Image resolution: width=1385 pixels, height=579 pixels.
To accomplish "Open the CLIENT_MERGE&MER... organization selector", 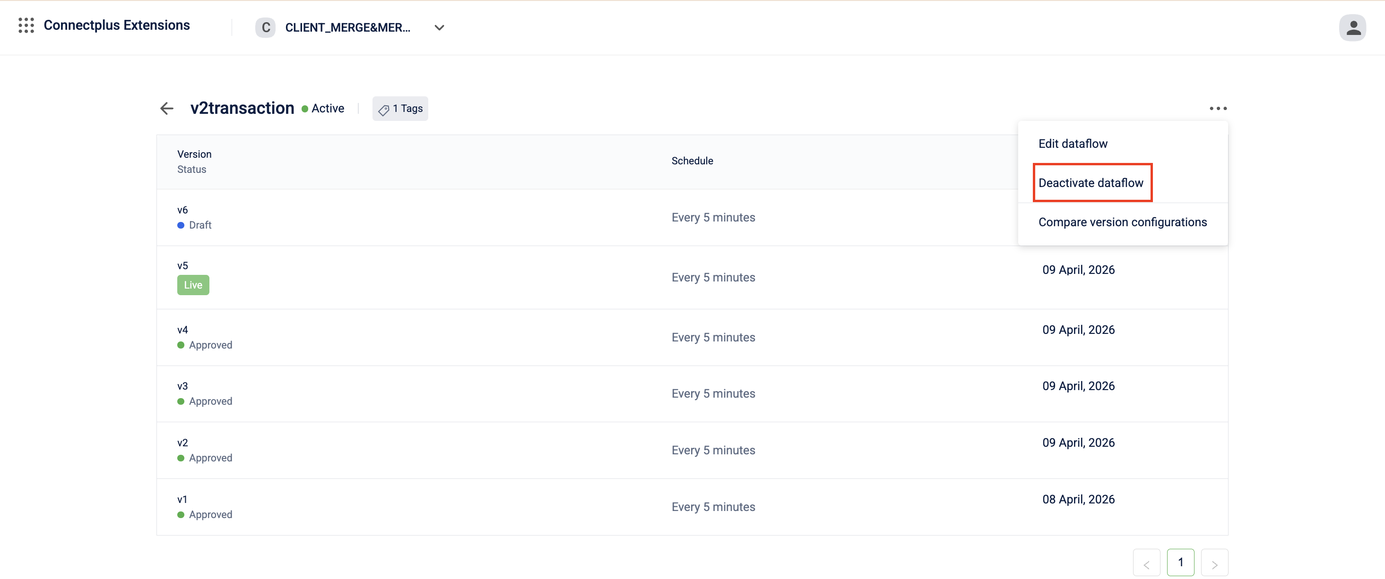I will 347,27.
